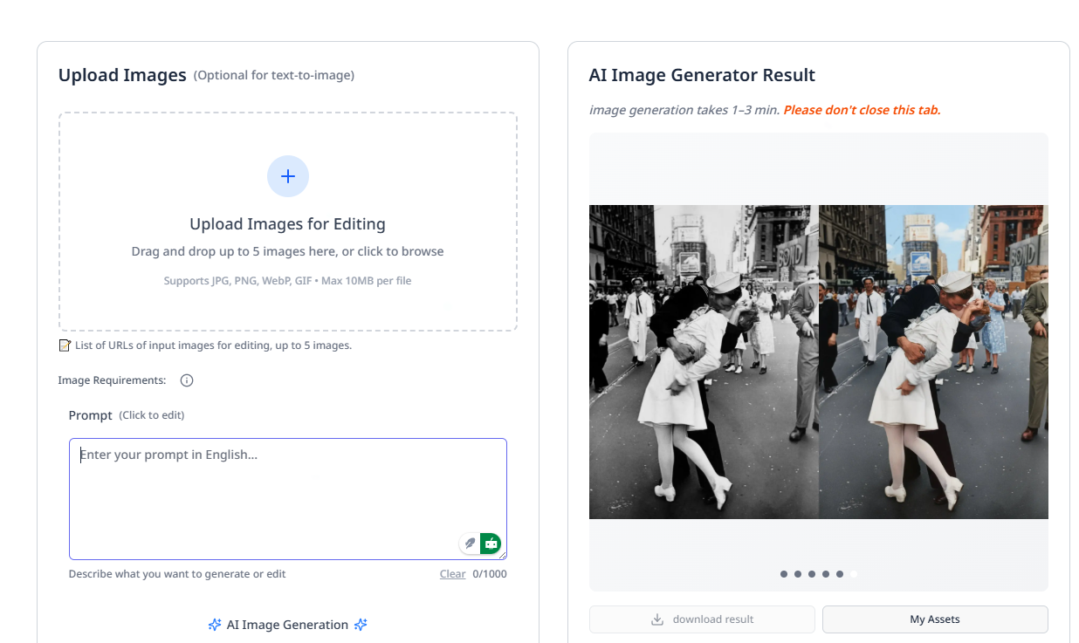Image resolution: width=1079 pixels, height=643 pixels.
Task: Click the blue plus upload icon
Action: [288, 176]
